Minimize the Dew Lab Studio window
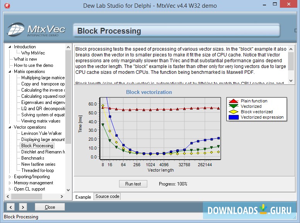The image size is (300, 223). pyautogui.click(x=264, y=4)
